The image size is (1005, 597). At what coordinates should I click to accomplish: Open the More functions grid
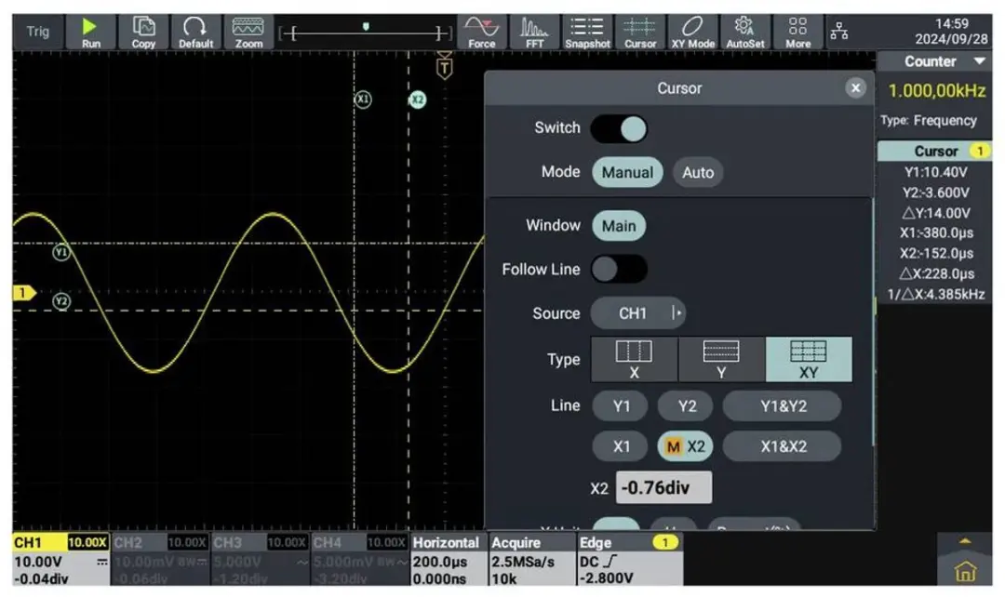[x=798, y=32]
